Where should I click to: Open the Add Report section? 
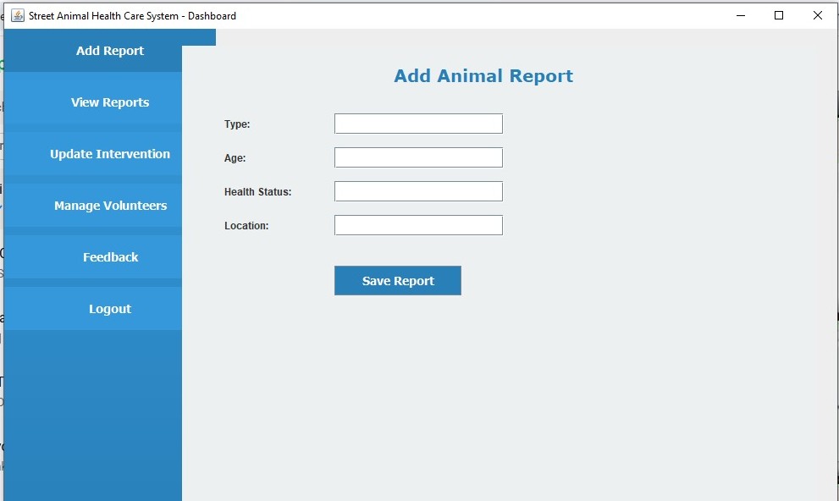click(x=109, y=51)
